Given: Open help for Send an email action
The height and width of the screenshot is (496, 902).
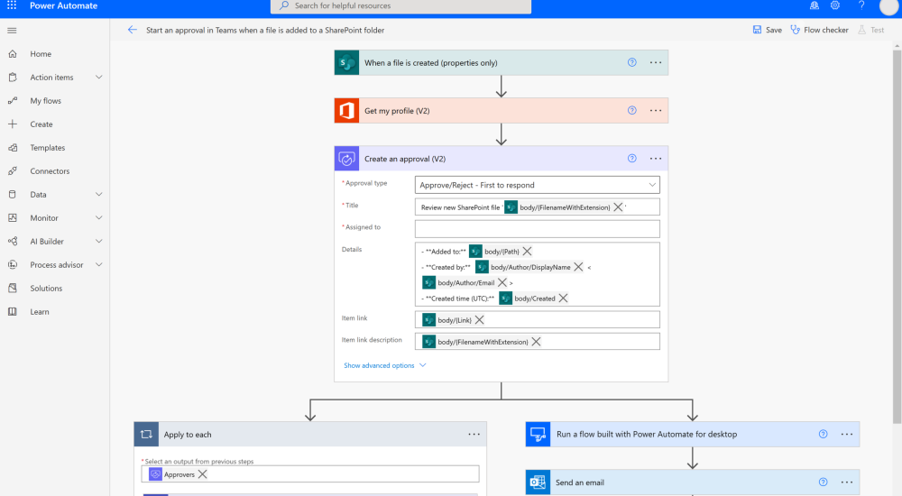Looking at the screenshot, I should click(x=823, y=482).
